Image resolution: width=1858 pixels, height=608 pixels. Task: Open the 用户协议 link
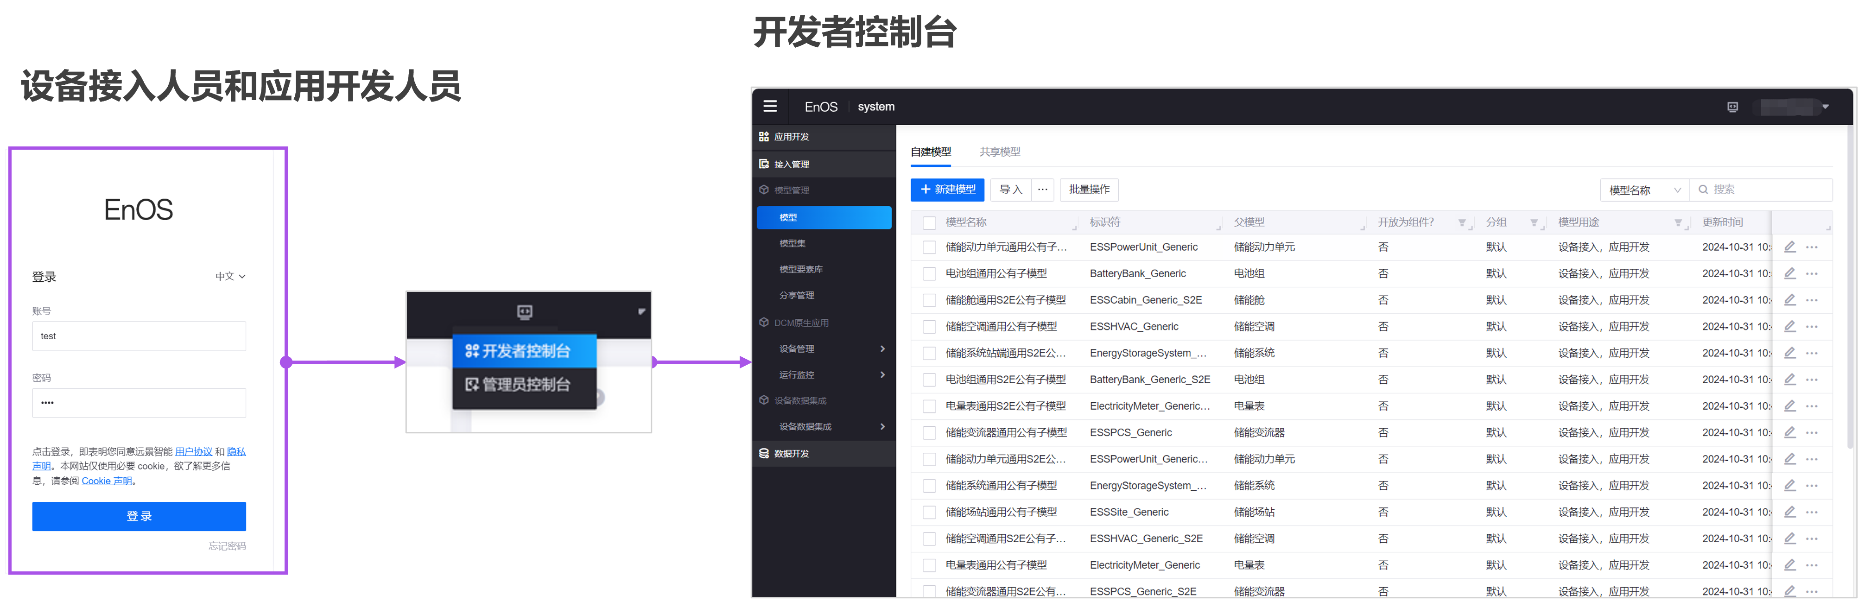(x=193, y=452)
